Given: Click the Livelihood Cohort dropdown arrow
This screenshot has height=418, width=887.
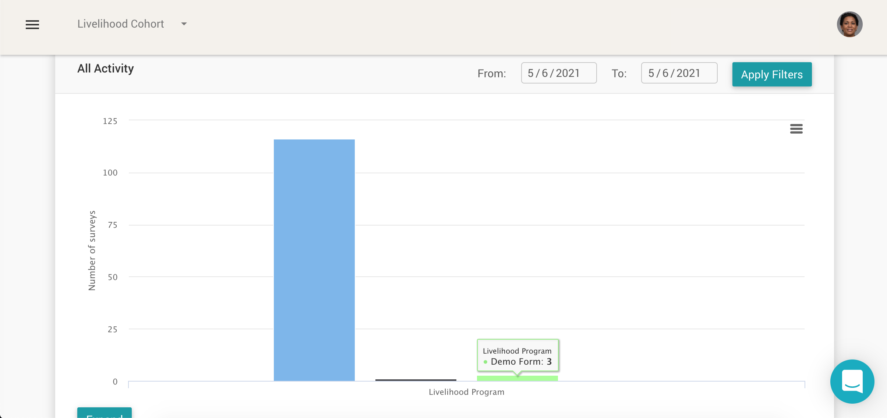Looking at the screenshot, I should coord(184,24).
